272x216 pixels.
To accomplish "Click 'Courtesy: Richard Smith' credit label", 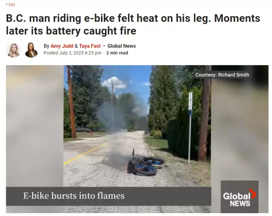I will 222,75.
